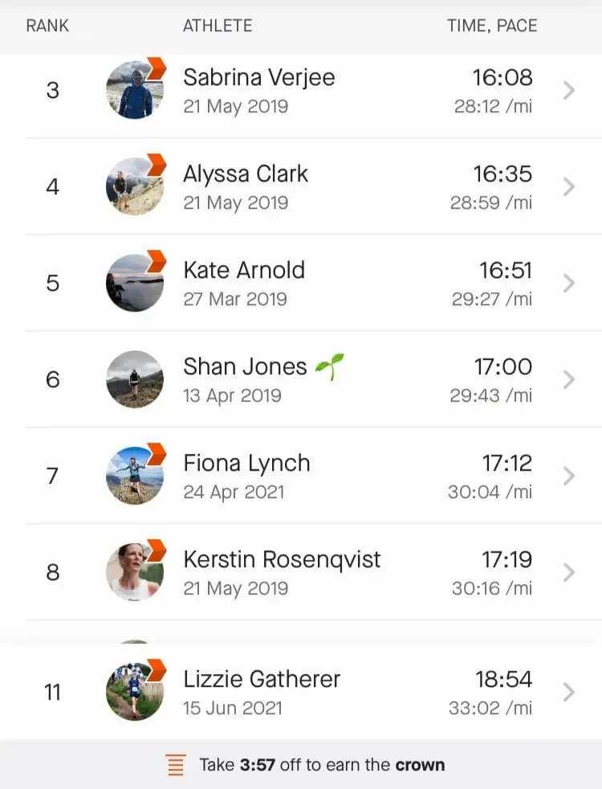Click the orange crown ladder icon

click(x=176, y=765)
